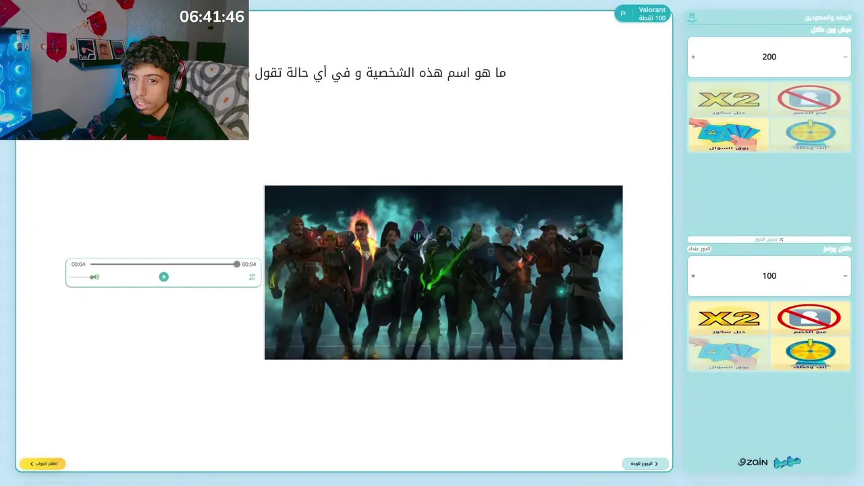The image size is (864, 486).
Task: Increase the 200 team score with plus
Action: pyautogui.click(x=693, y=57)
